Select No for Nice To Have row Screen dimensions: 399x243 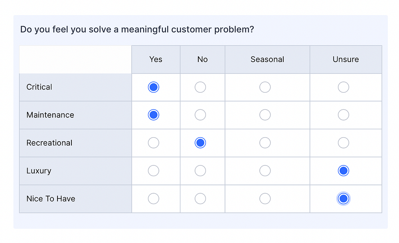(200, 198)
